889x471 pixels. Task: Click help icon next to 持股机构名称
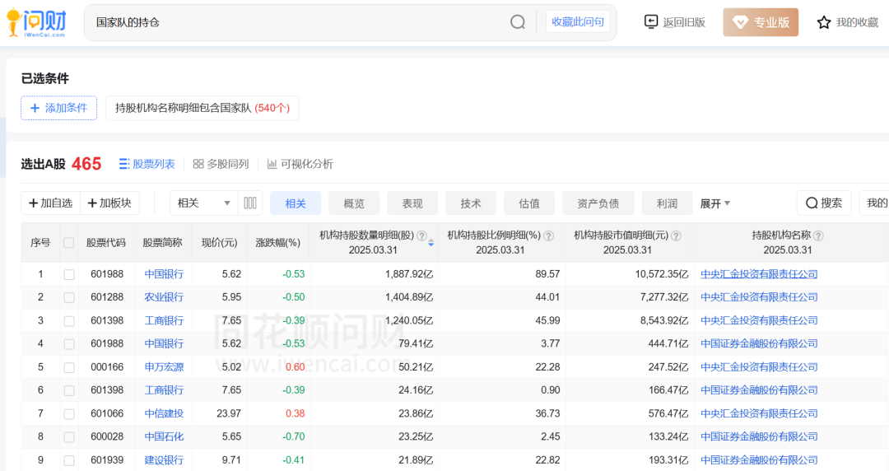[x=818, y=236]
